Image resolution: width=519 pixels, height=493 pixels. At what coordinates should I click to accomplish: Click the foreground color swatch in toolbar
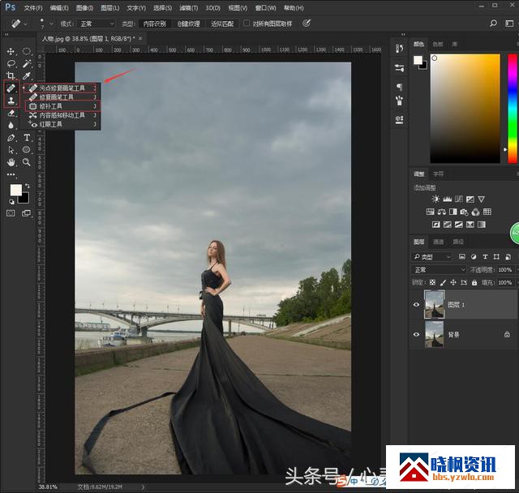(x=15, y=190)
